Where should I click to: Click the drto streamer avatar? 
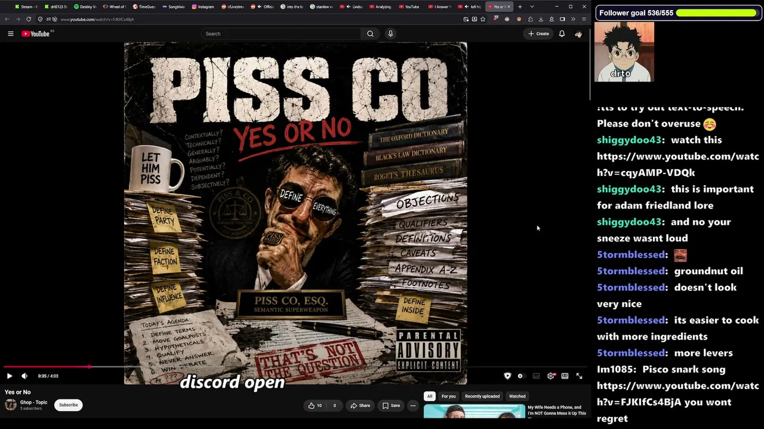coord(624,52)
